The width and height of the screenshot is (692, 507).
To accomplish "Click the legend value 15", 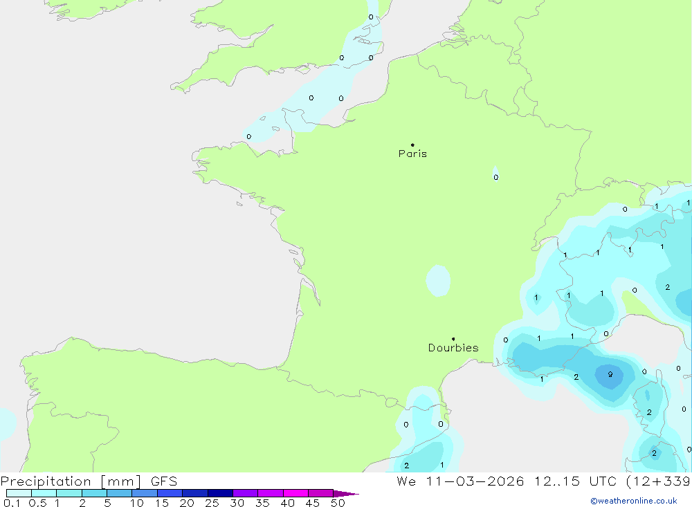I will [162, 503].
